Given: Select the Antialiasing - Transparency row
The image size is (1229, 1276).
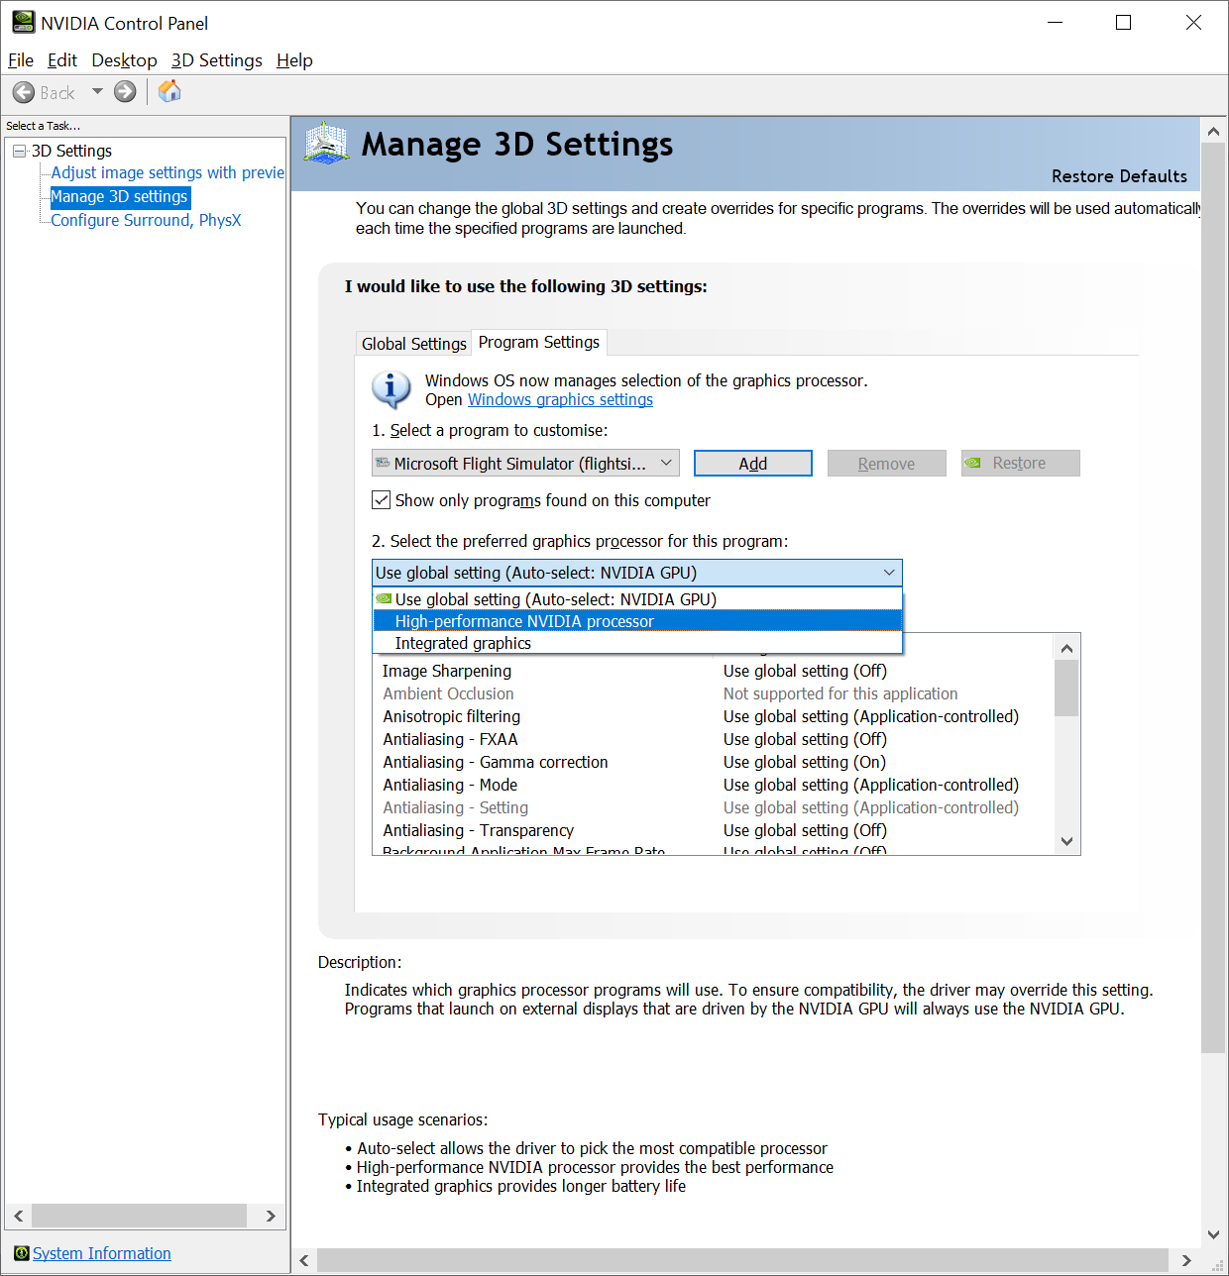Looking at the screenshot, I should point(713,830).
